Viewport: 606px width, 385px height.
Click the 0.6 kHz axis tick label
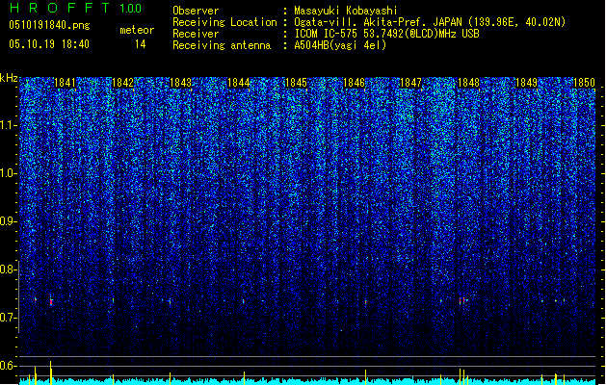coord(8,366)
